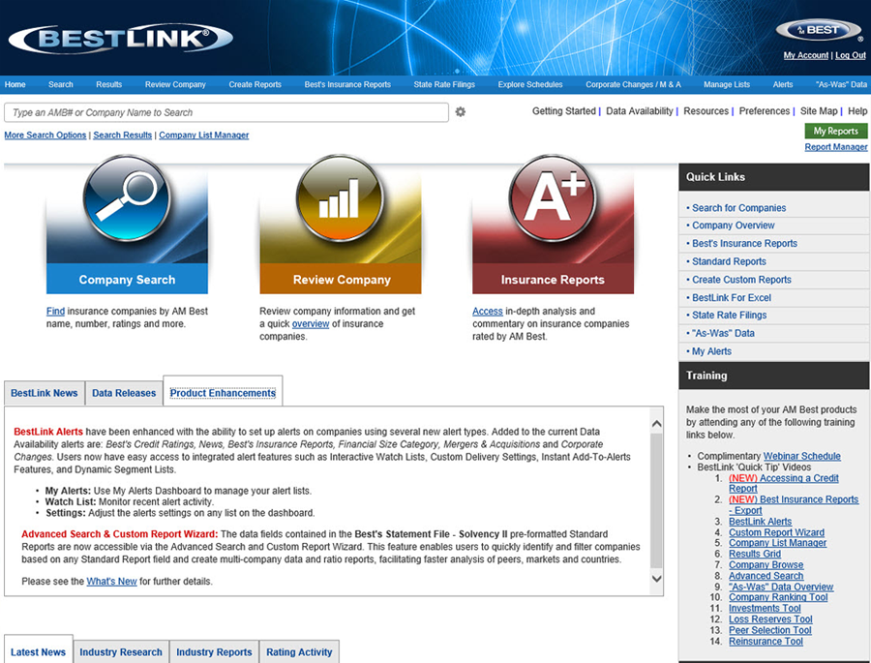Screen dimensions: 871x663
Task: Open Create Custom Reports quick link
Action: click(x=741, y=280)
